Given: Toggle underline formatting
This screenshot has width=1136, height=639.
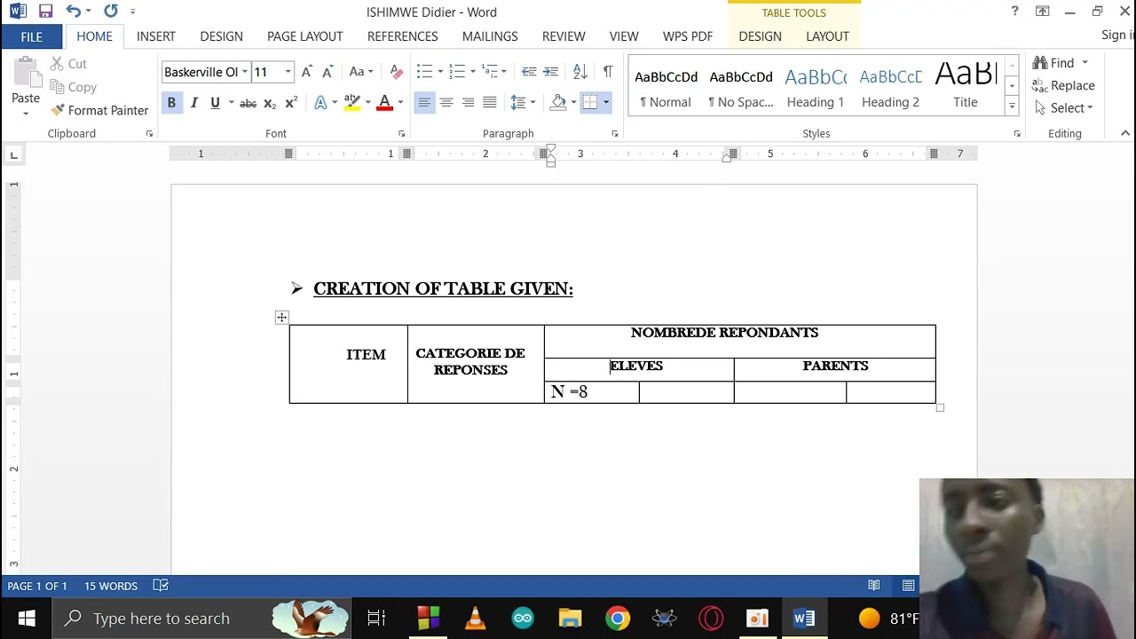Looking at the screenshot, I should tap(215, 103).
